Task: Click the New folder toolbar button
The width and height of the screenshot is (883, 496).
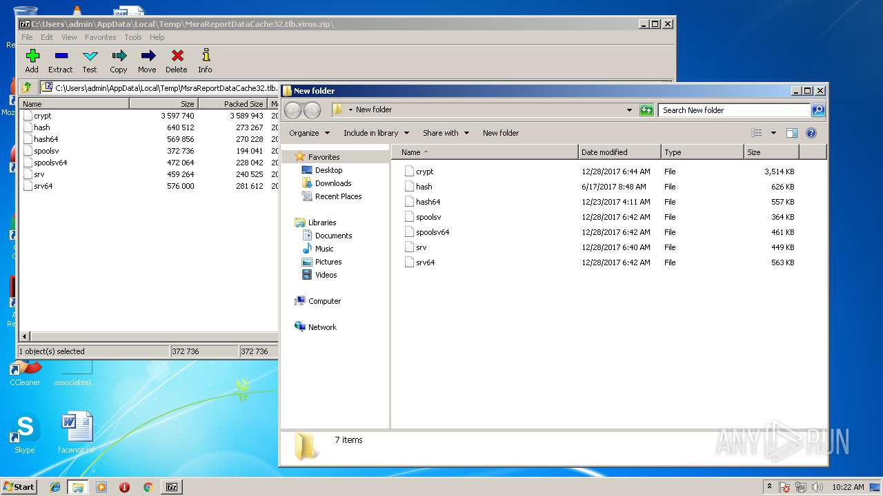Action: click(x=501, y=133)
